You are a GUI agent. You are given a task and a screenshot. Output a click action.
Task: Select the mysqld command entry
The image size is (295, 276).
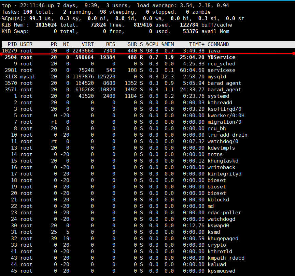tap(217, 77)
